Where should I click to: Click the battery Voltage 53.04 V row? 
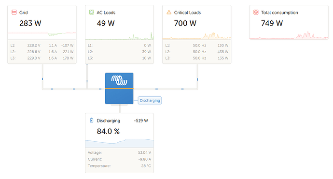coord(119,152)
